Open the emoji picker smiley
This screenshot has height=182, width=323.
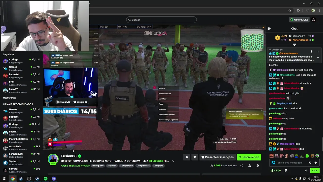coord(316,163)
